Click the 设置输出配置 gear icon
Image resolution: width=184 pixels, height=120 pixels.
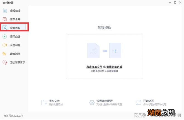pyautogui.click(x=92, y=103)
